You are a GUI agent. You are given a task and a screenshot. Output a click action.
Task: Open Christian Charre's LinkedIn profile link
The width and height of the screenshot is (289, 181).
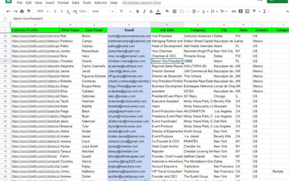click(36, 61)
